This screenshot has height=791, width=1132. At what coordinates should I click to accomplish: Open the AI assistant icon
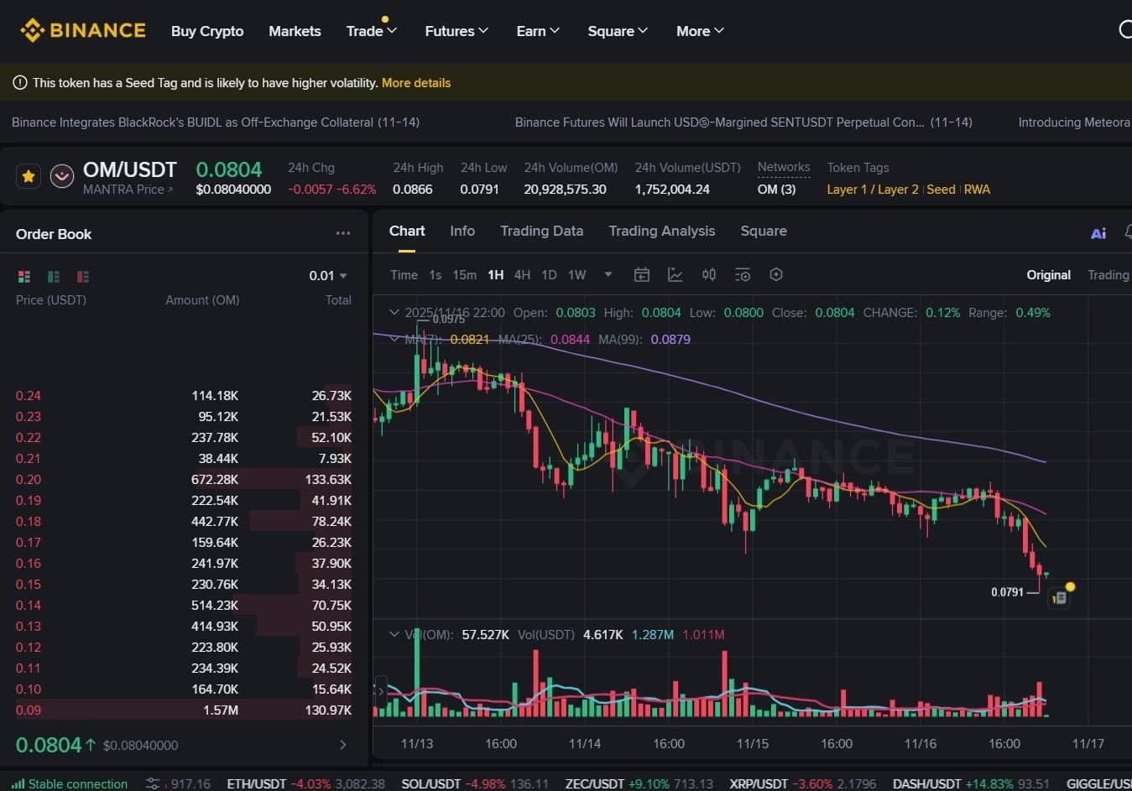tap(1098, 233)
